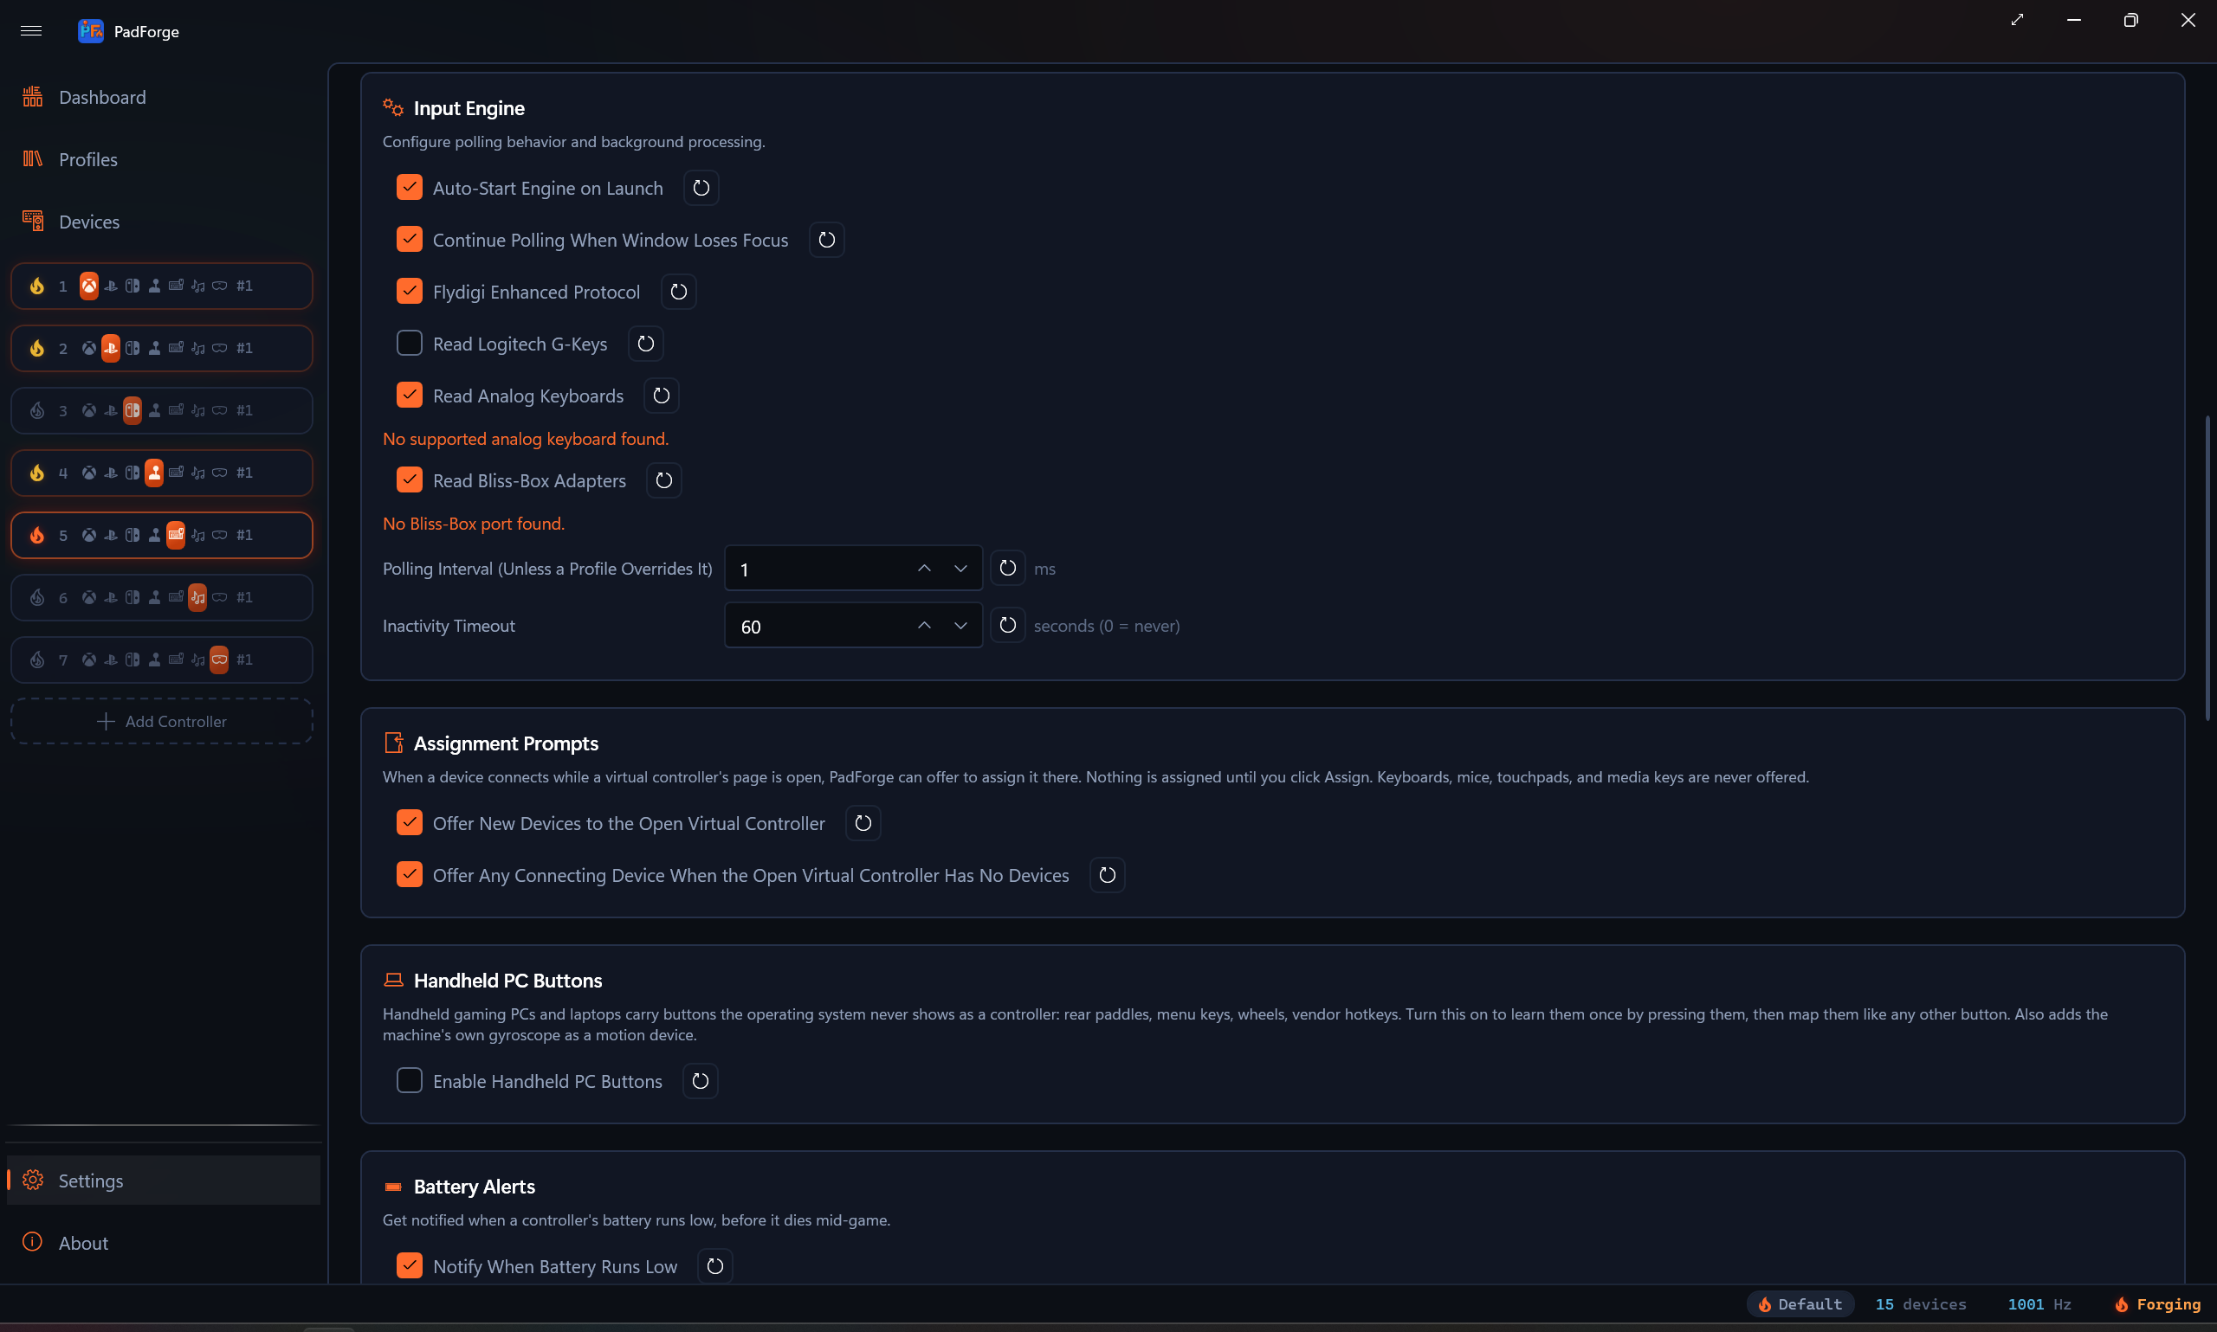Uncheck Auto-Start Engine on Launch
This screenshot has height=1332, width=2217.
coord(410,188)
